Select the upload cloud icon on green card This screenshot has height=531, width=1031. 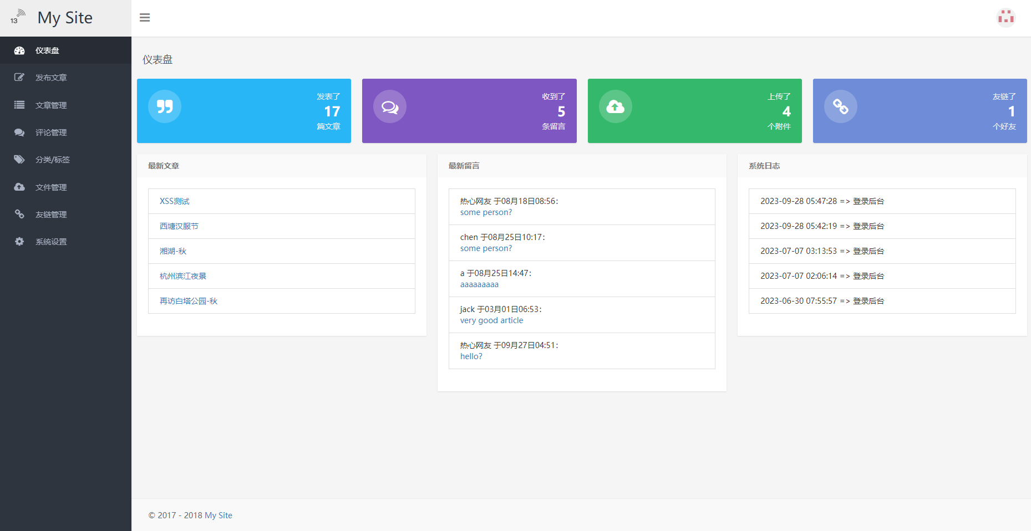[615, 106]
